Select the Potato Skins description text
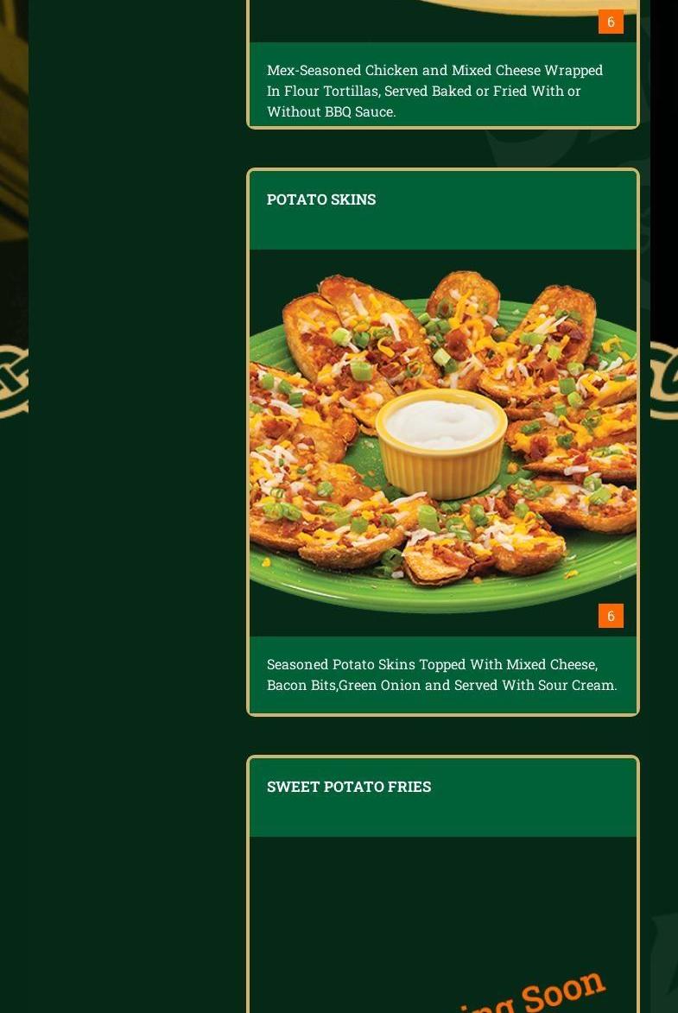Screen dimensions: 678x1013 click(442, 674)
